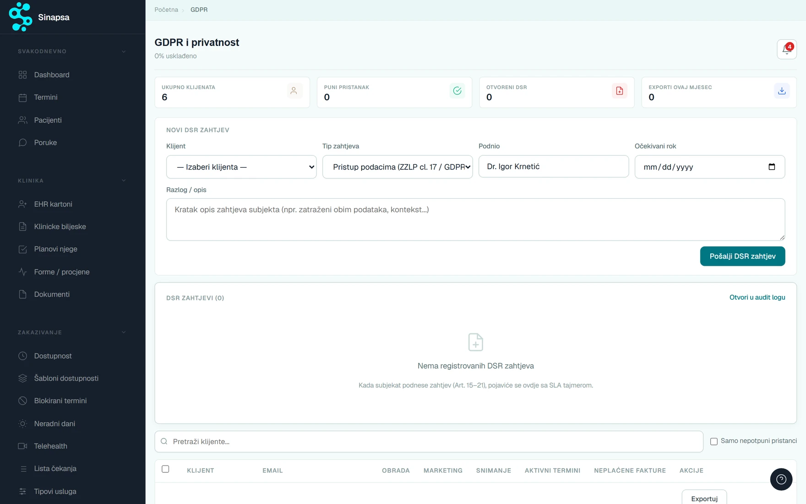Click the Sinapsa logo icon

click(21, 17)
